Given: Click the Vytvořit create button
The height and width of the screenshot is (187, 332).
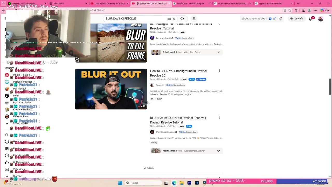Looking at the screenshot, I should (296, 19).
